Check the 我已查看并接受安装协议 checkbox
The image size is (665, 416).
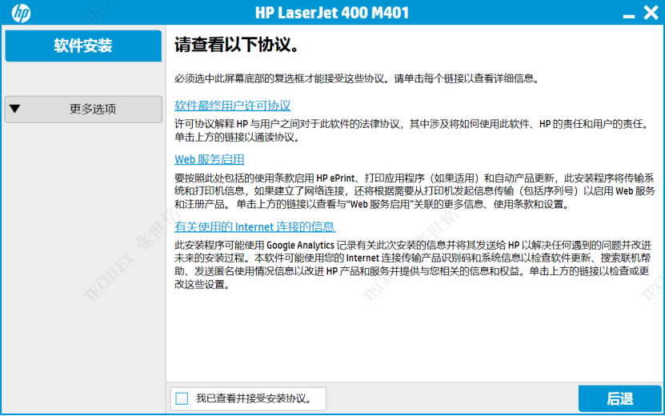[182, 398]
